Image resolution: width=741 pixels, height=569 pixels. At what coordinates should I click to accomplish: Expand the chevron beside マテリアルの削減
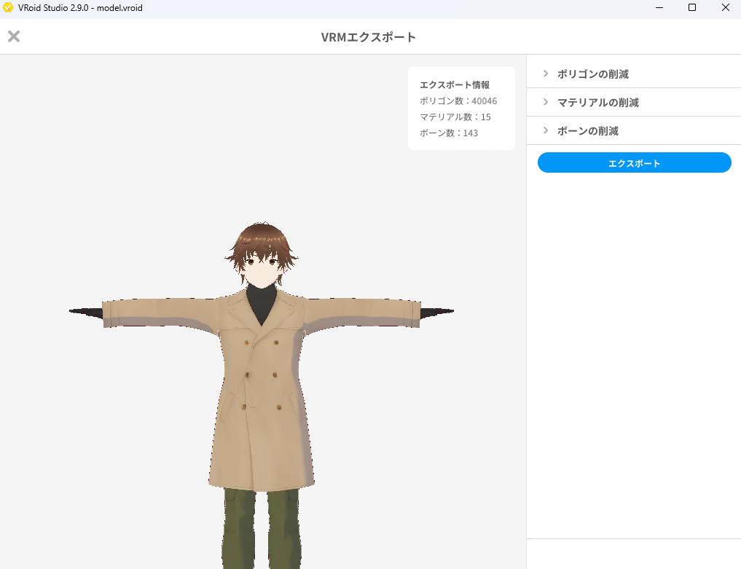pos(545,102)
